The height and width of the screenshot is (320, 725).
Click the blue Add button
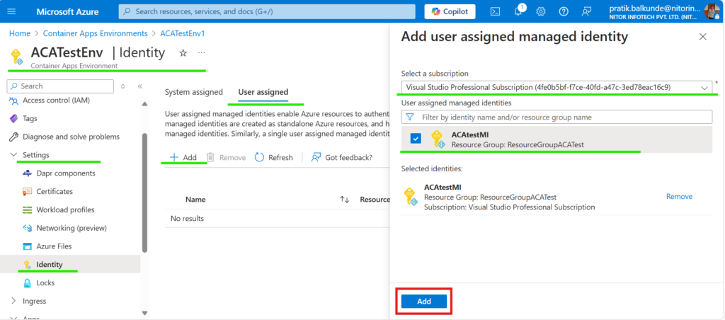[x=424, y=302]
